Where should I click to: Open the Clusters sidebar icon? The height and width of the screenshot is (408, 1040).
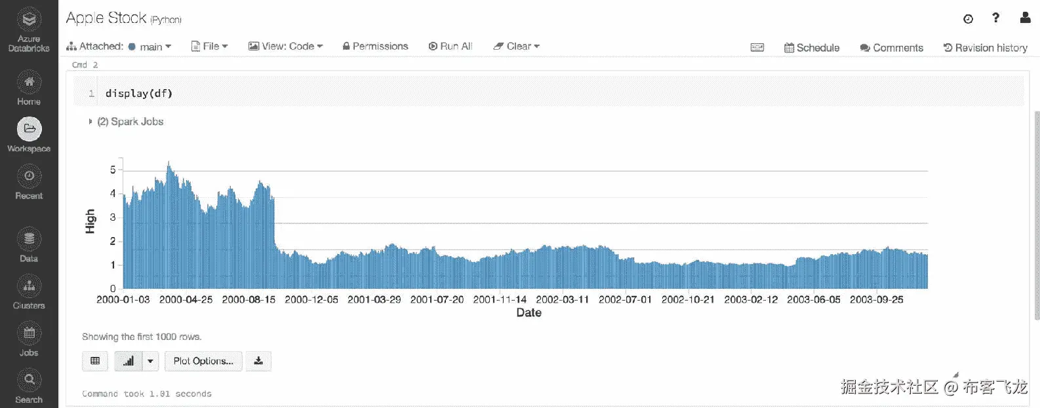click(29, 286)
